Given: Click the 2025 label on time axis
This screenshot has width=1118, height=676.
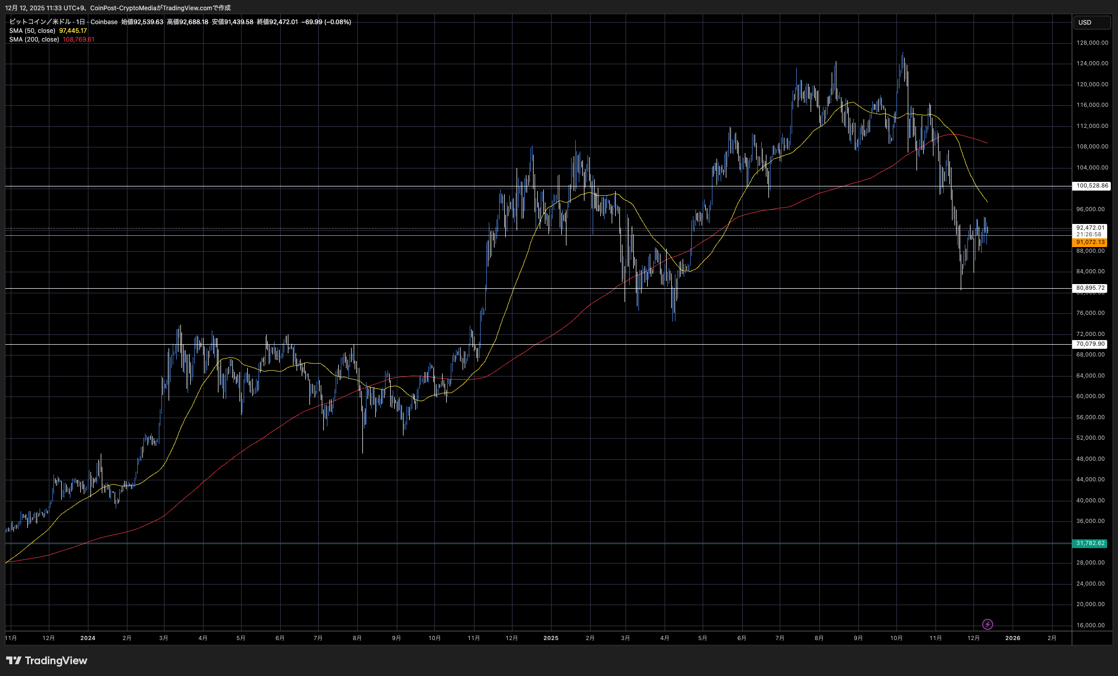Looking at the screenshot, I should (551, 638).
